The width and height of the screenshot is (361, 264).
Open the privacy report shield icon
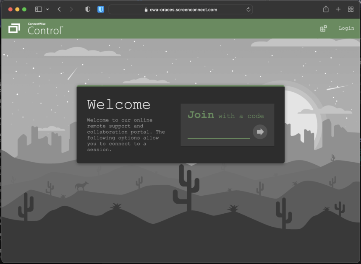[88, 9]
